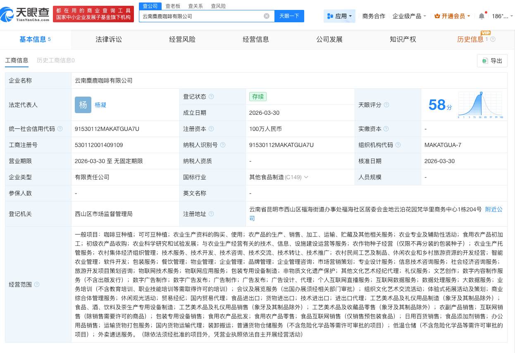
Task: Open the 186*... account dropdown
Action: coord(501,16)
